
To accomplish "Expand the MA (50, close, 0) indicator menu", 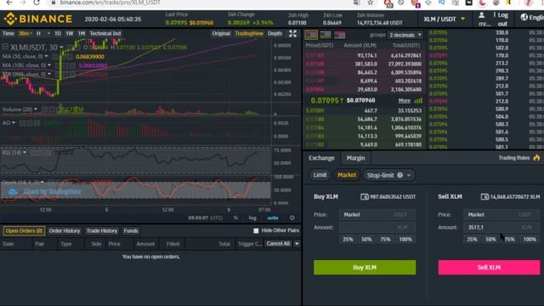I will point(47,56).
